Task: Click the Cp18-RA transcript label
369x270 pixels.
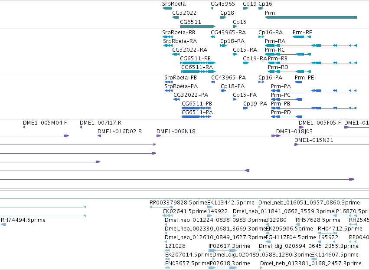Action: click(232, 41)
